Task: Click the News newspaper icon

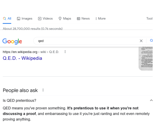Action: [79, 19]
